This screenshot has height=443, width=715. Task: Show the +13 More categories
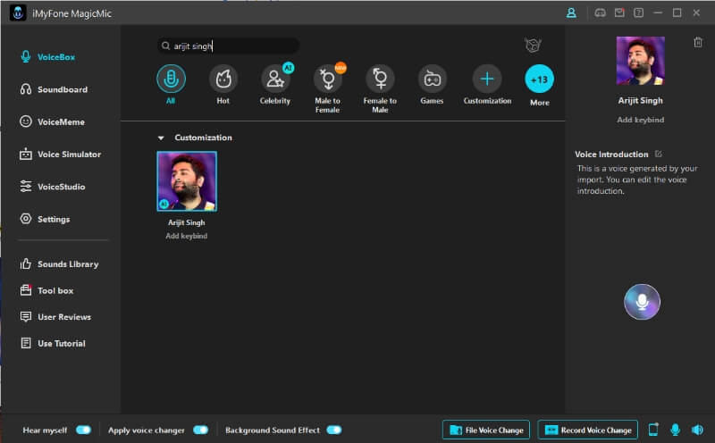(540, 79)
